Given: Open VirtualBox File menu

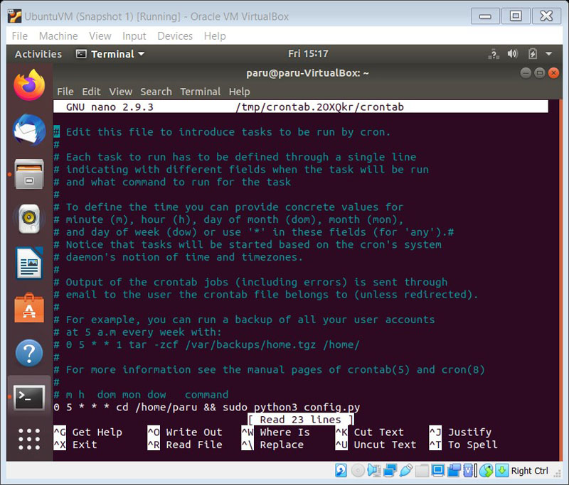Looking at the screenshot, I should tap(20, 36).
